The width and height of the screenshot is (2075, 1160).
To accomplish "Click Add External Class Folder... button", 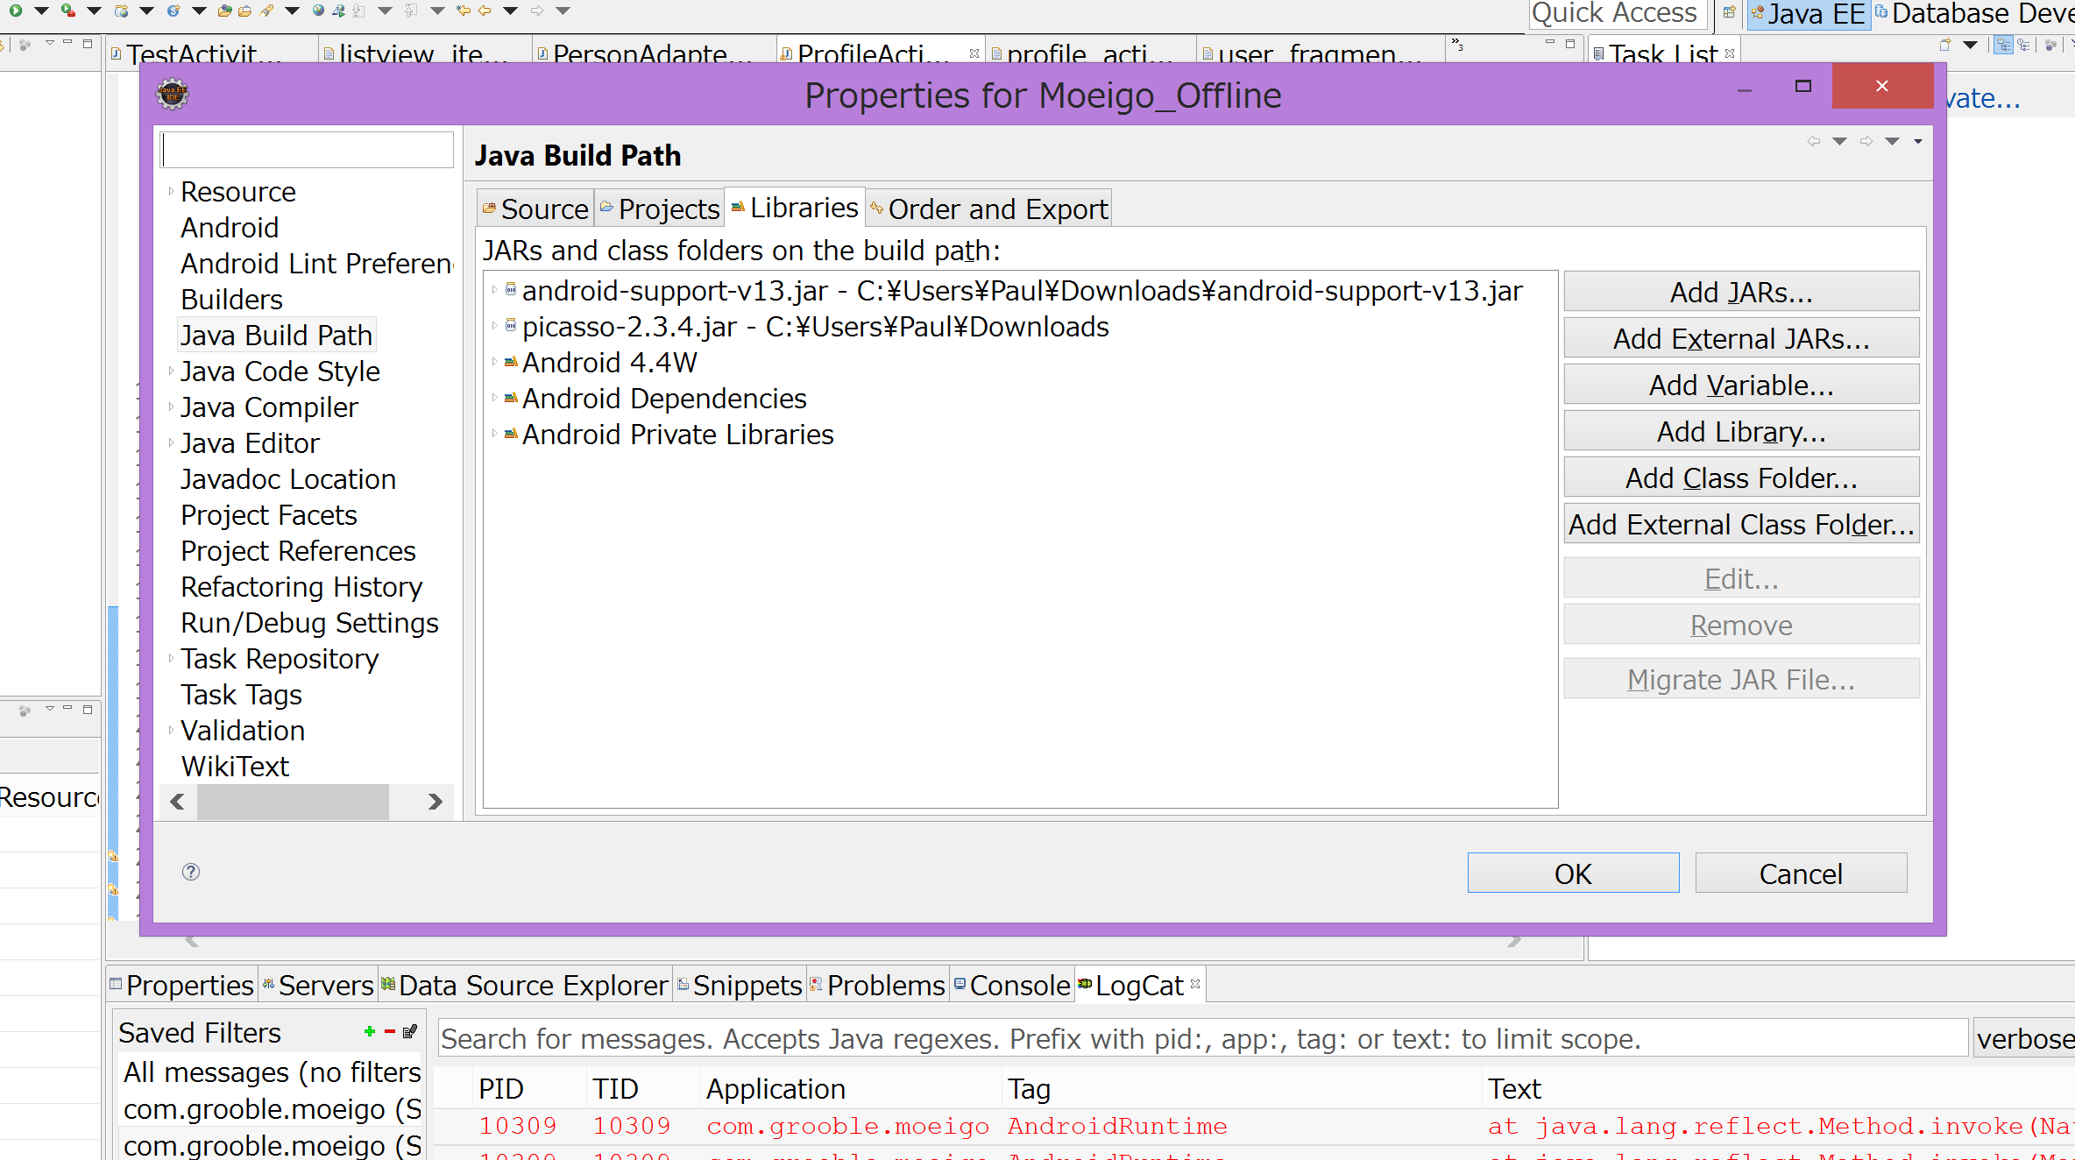I will point(1741,524).
